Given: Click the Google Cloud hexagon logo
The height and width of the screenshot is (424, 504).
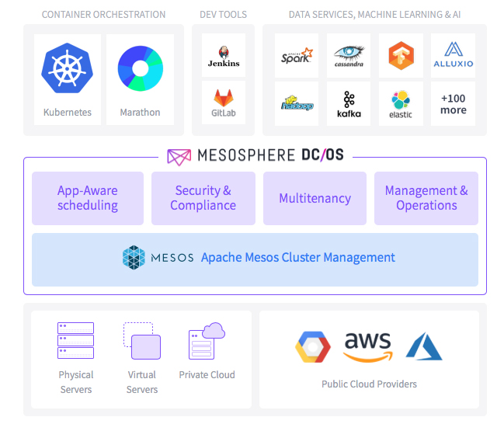Looking at the screenshot, I should point(313,347).
